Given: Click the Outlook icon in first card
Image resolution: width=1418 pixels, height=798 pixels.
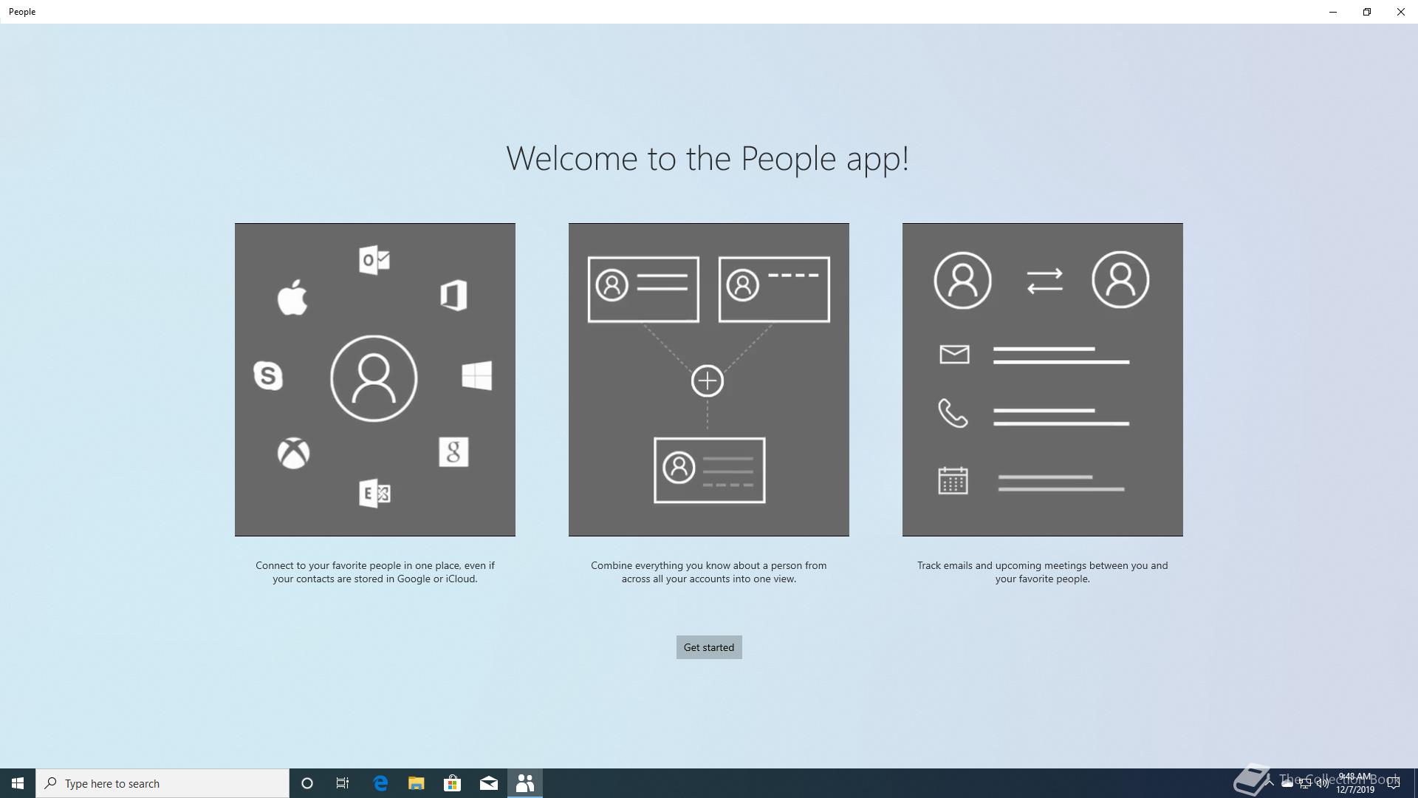Looking at the screenshot, I should tap(374, 260).
